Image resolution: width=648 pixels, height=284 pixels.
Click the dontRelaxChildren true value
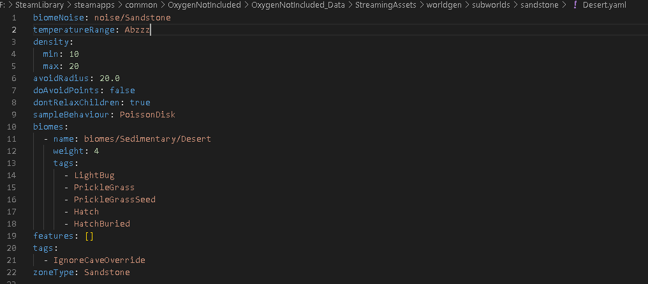(x=140, y=103)
